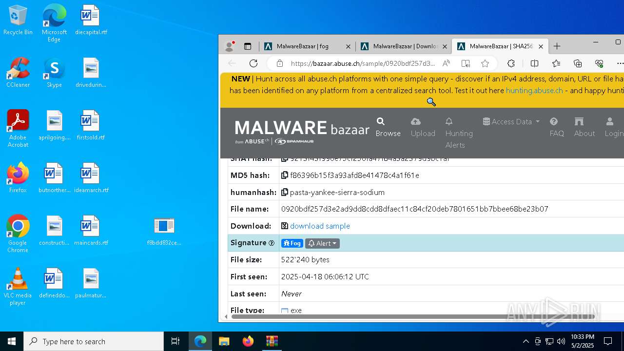Select the maincards.rtf file
The height and width of the screenshot is (351, 624).
[91, 231]
